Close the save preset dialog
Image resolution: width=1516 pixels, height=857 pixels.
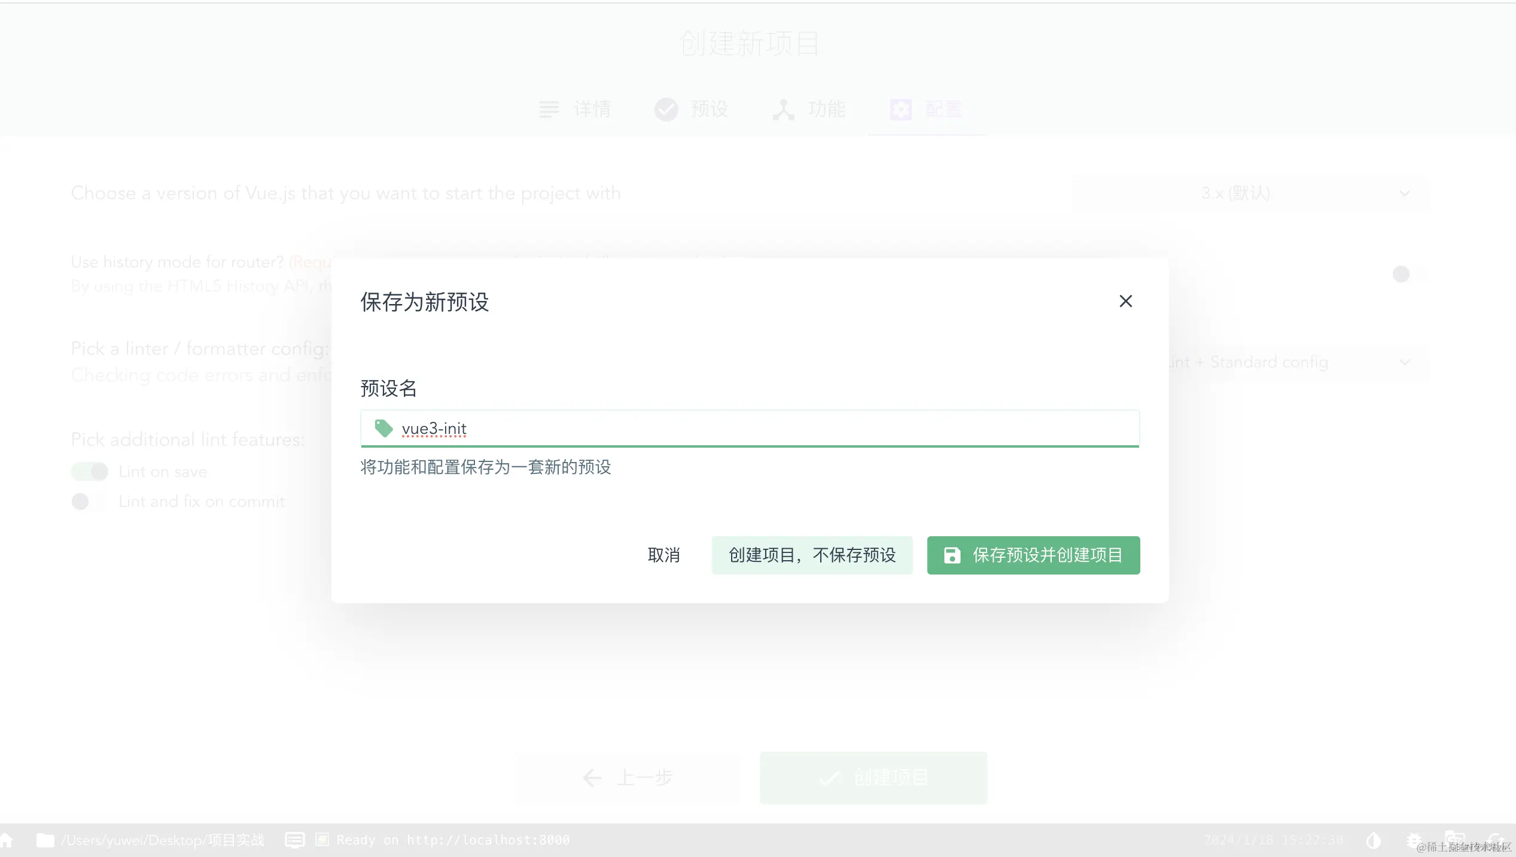click(1125, 301)
